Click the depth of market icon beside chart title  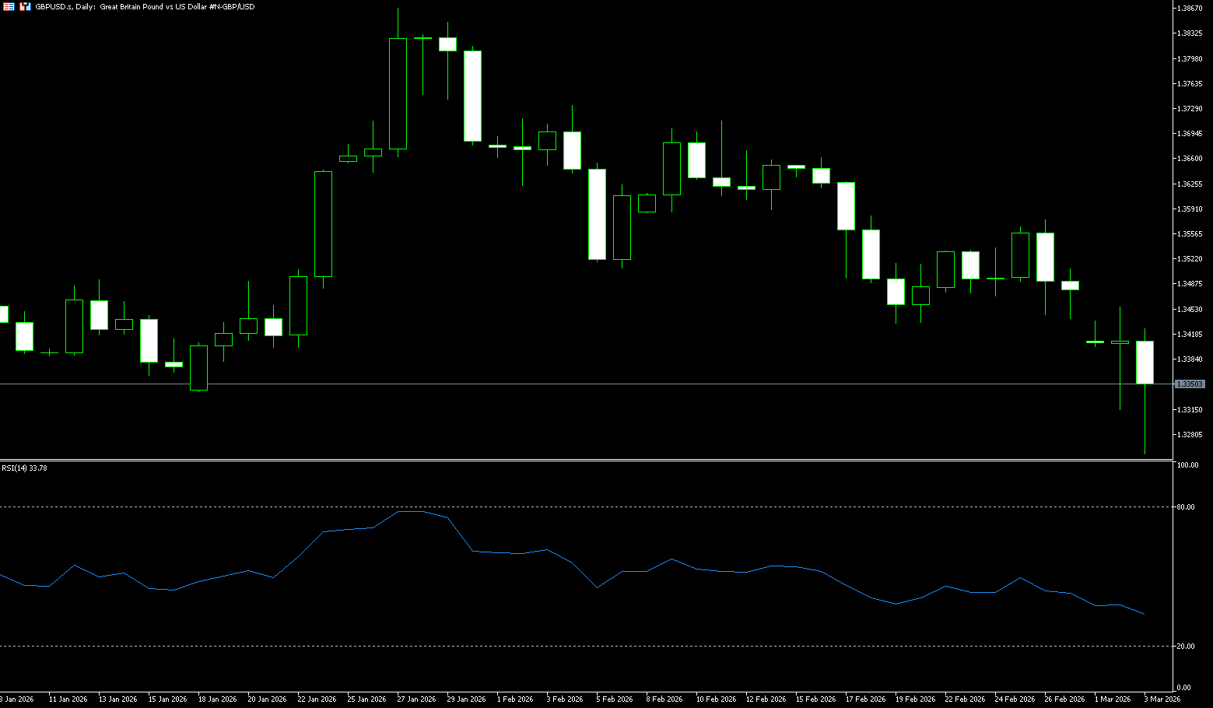[x=25, y=6]
